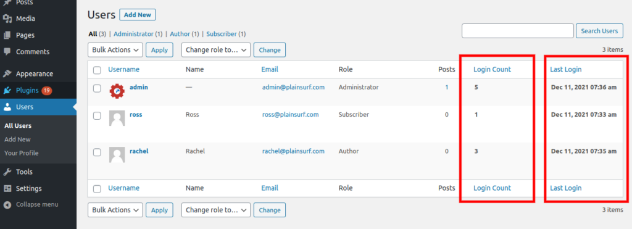The image size is (632, 229).
Task: Open Appearance via its brush icon
Action: pos(7,74)
